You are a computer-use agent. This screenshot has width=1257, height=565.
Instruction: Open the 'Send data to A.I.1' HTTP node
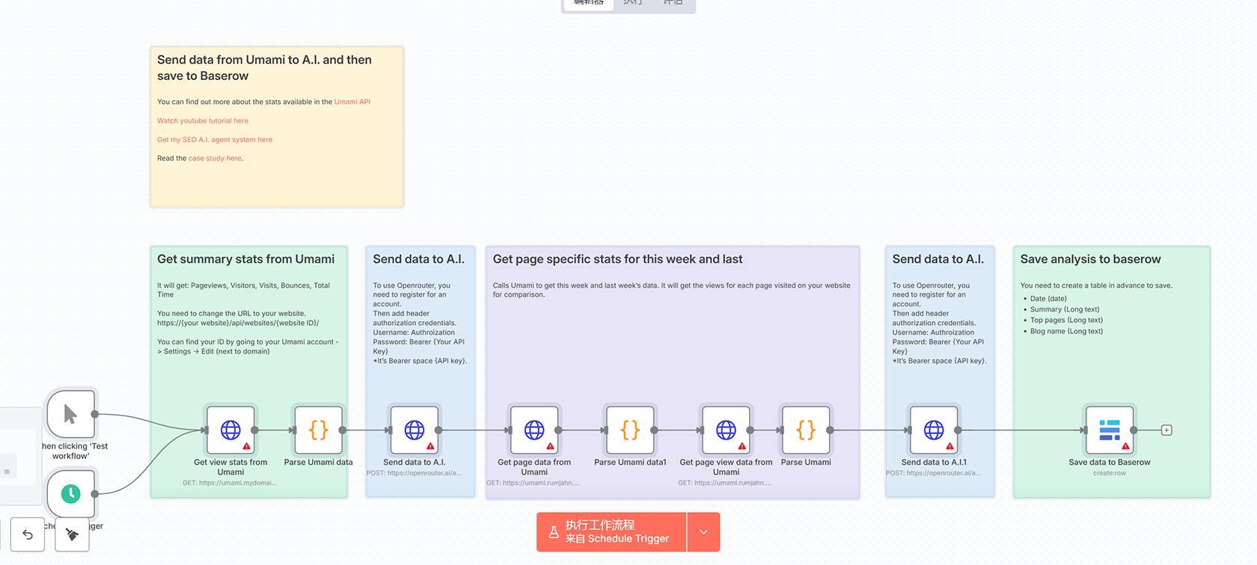coord(934,430)
